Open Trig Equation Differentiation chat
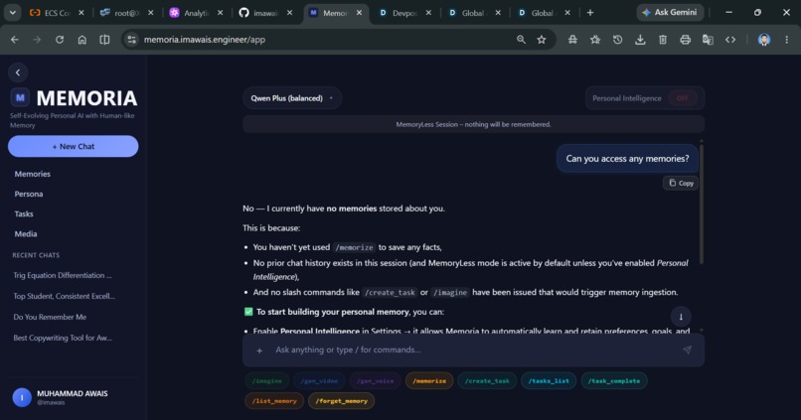This screenshot has width=801, height=420. (x=63, y=275)
